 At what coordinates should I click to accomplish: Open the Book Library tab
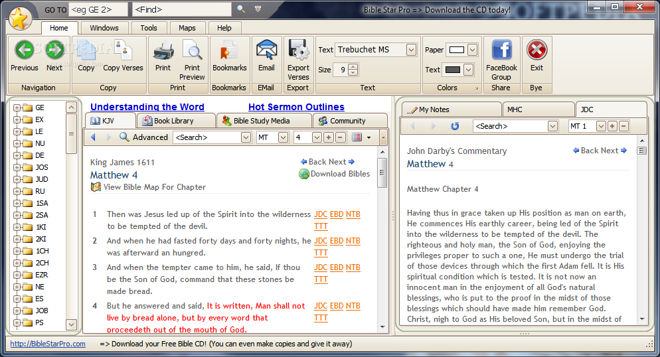175,121
